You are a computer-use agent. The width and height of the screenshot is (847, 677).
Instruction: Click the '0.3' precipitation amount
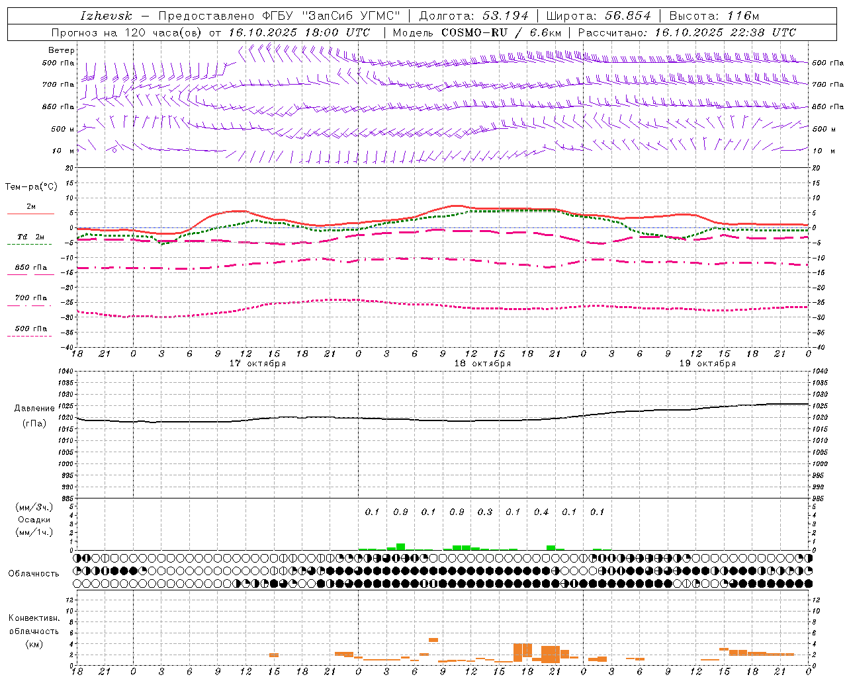pos(485,512)
